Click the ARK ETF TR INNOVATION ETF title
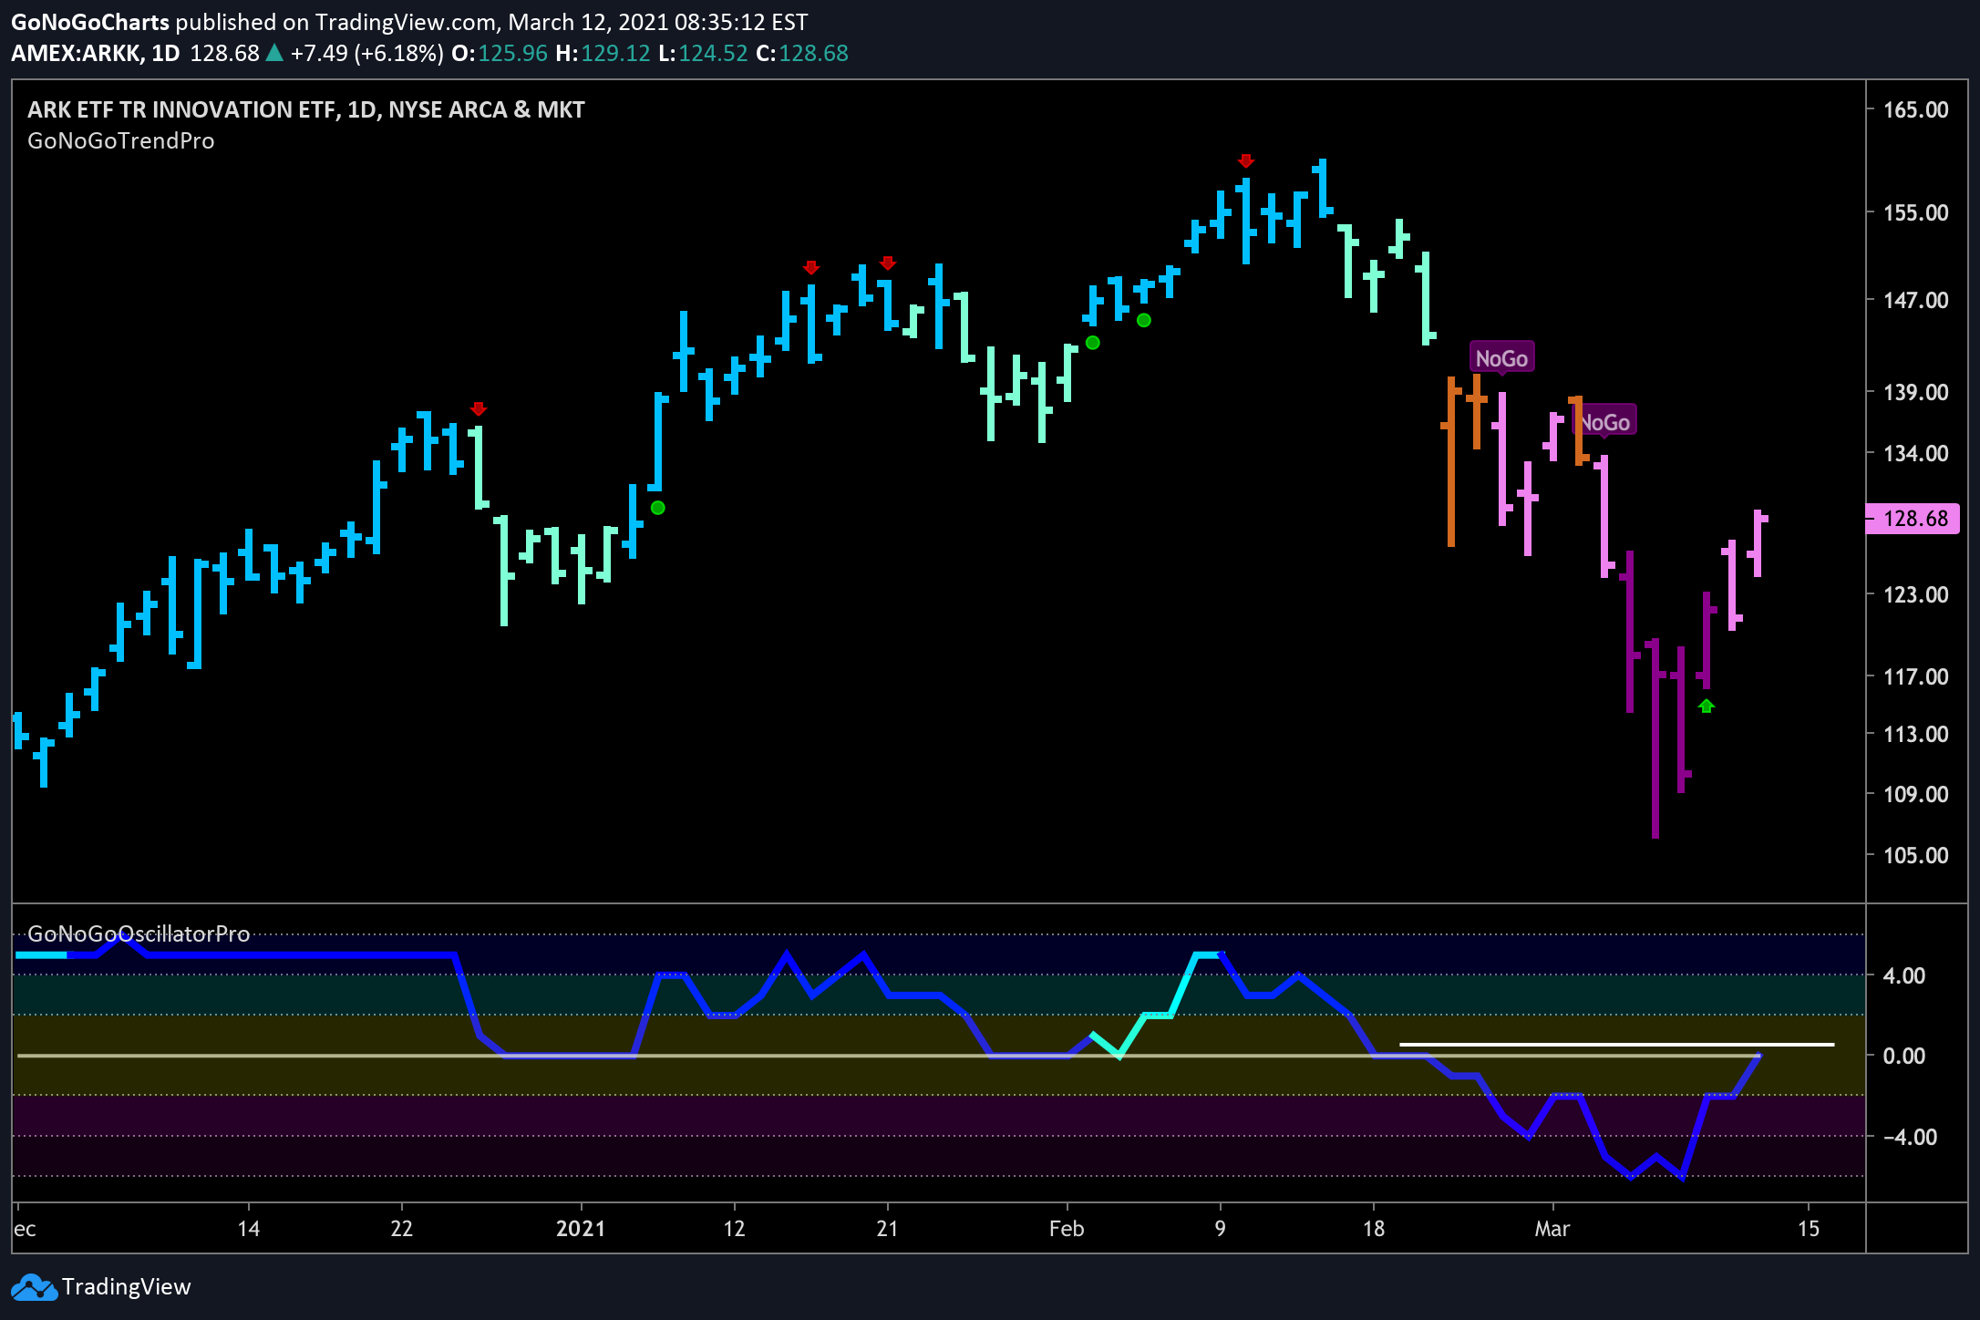 click(305, 109)
